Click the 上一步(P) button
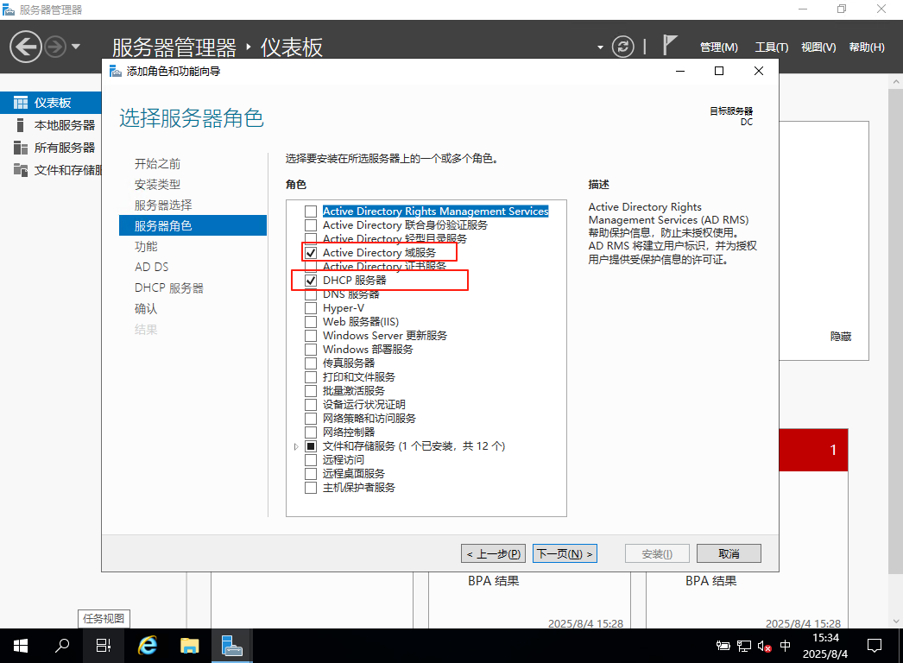This screenshot has height=663, width=903. point(494,553)
